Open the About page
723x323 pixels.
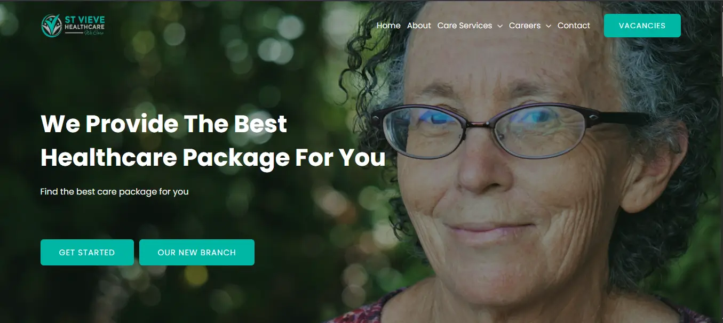[x=419, y=26]
